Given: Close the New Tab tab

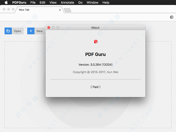Looking at the screenshot, I should point(60,10).
